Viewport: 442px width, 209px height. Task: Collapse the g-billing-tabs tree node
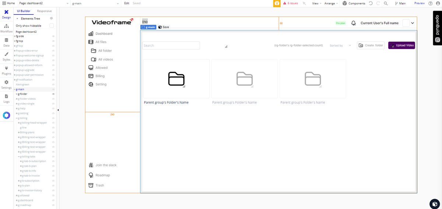point(19,157)
